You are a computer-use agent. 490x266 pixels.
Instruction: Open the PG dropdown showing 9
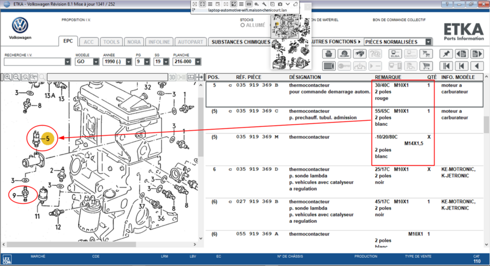tap(147, 62)
